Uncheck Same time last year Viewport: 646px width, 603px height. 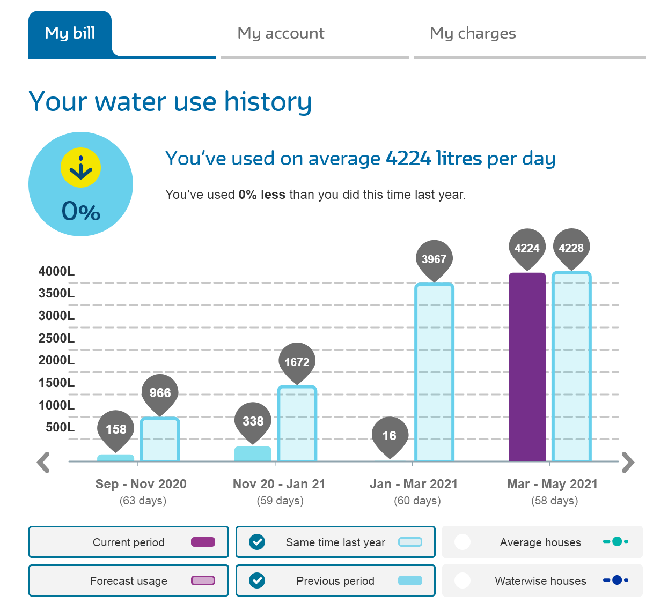point(258,542)
